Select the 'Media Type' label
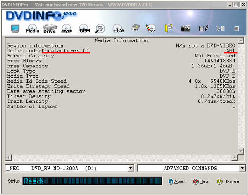Viewport: 248px width, 195px height. click(x=23, y=76)
